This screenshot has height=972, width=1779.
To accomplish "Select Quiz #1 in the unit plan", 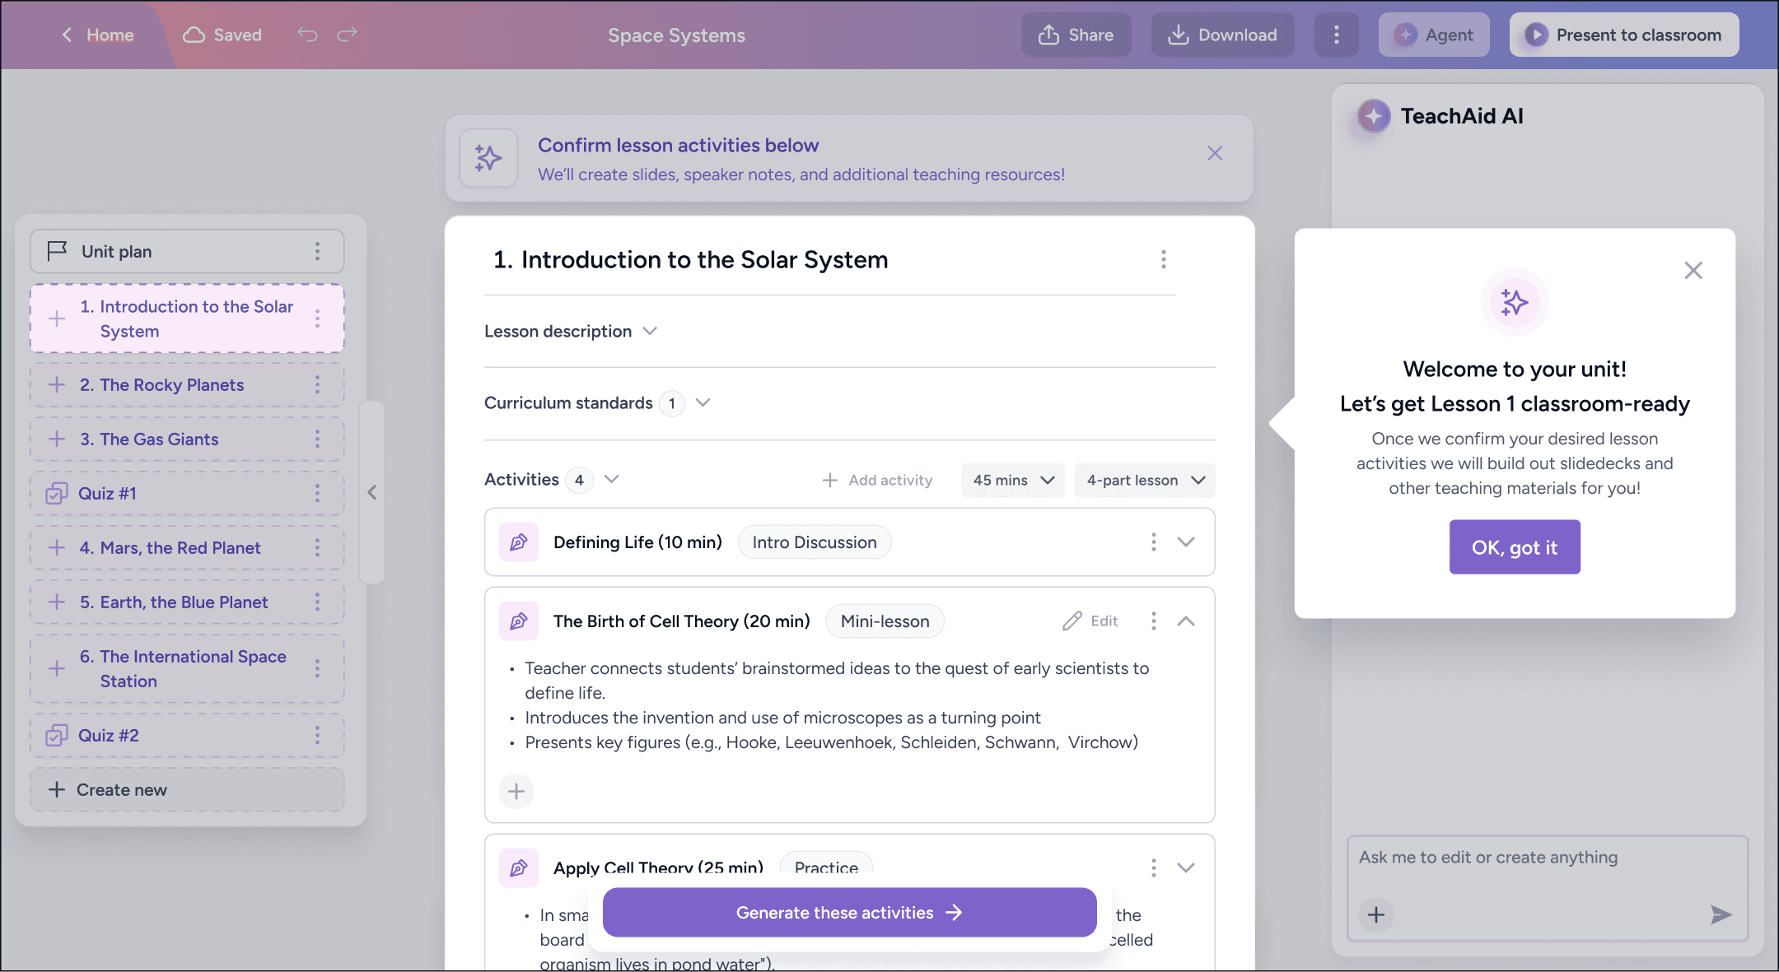I will pyautogui.click(x=107, y=494).
